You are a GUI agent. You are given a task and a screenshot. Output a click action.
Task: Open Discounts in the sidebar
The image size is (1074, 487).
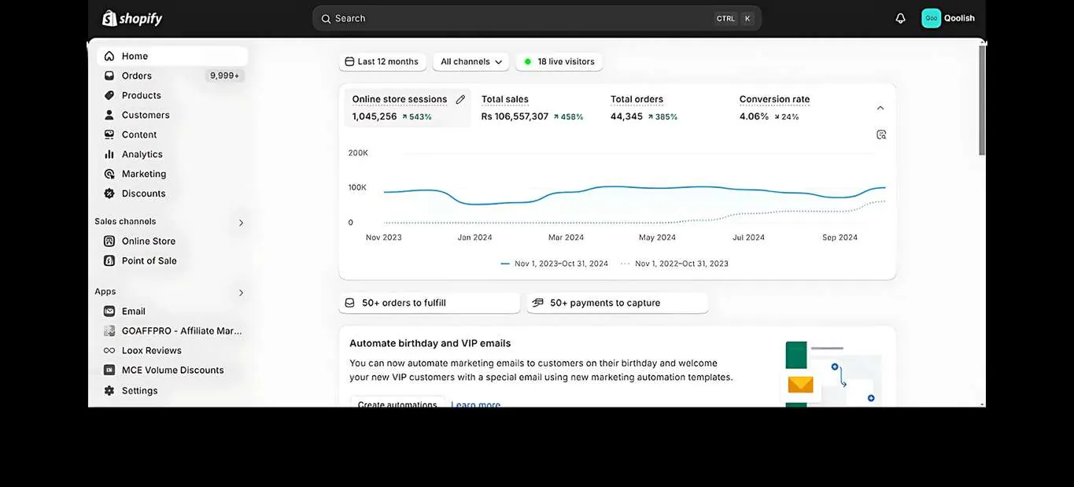pos(172,194)
